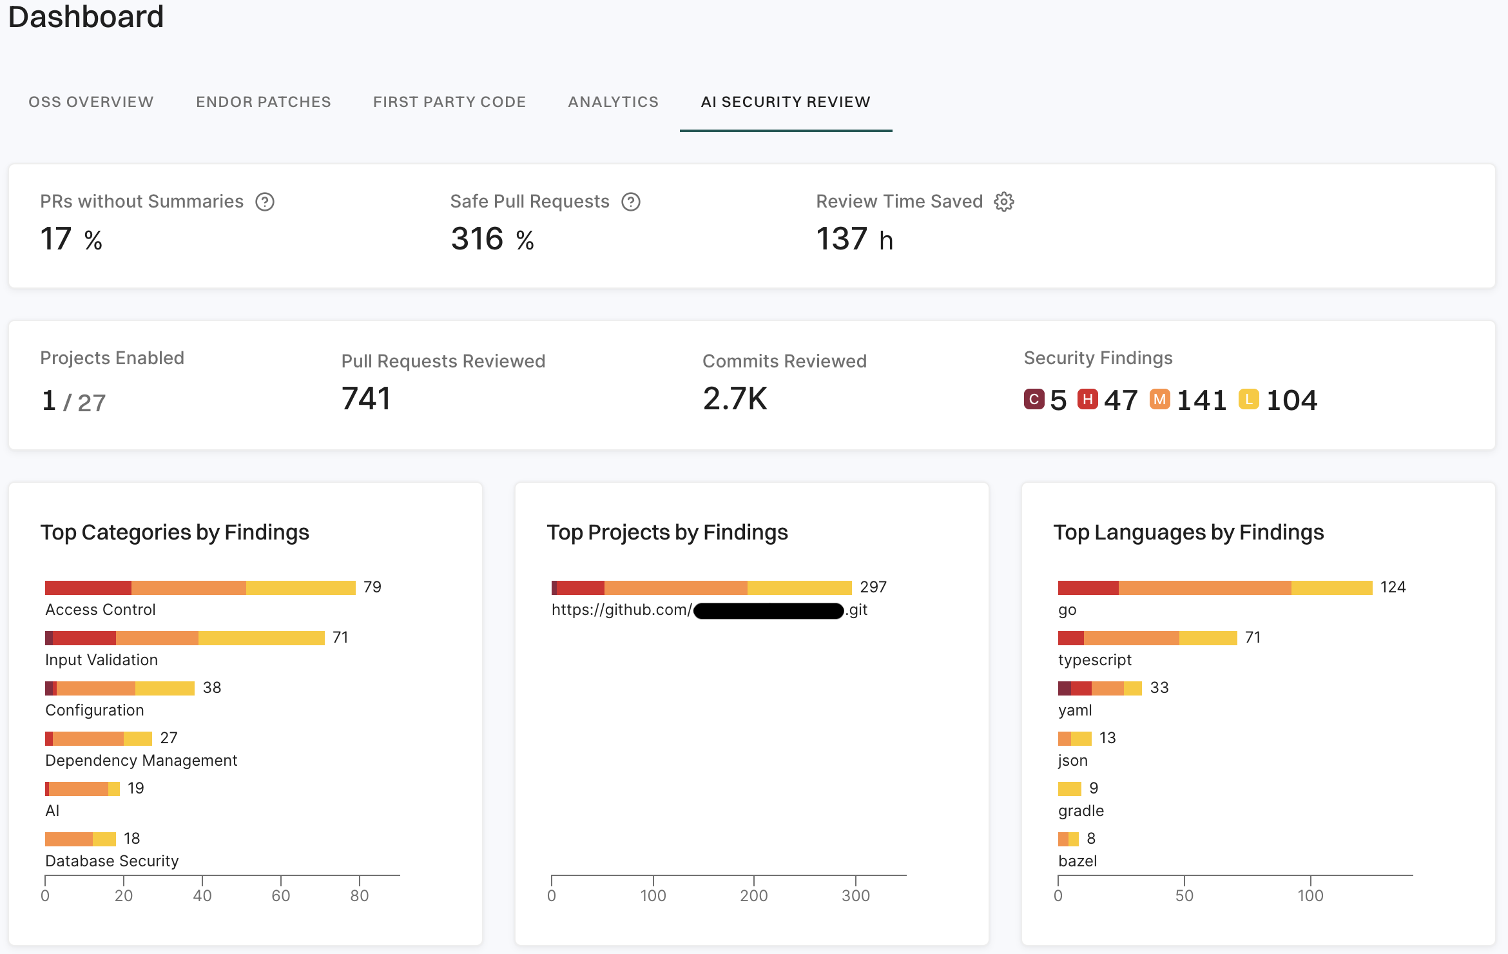
Task: Open the First Party Code tab
Action: (449, 101)
